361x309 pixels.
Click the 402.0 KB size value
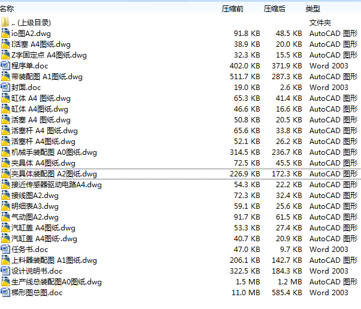[x=245, y=66]
